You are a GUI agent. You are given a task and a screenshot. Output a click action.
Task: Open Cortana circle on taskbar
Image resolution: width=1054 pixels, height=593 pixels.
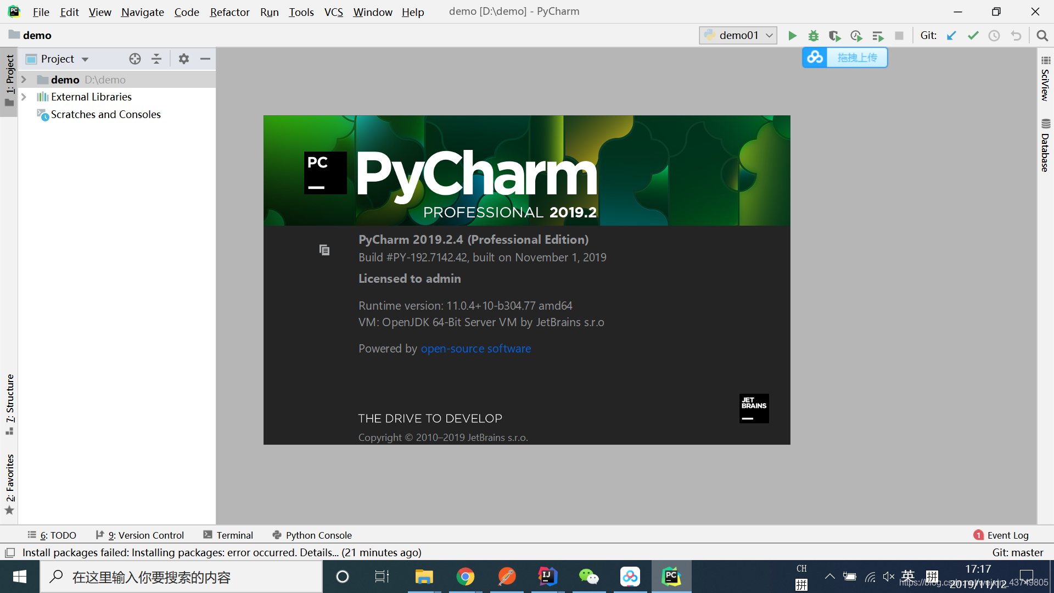[x=343, y=577]
